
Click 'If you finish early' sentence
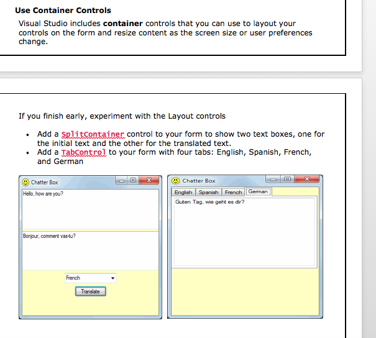pos(122,116)
